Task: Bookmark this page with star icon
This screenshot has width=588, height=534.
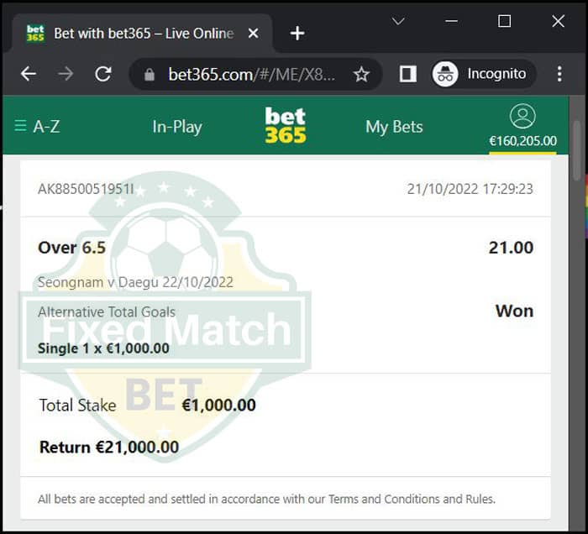Action: pos(361,74)
